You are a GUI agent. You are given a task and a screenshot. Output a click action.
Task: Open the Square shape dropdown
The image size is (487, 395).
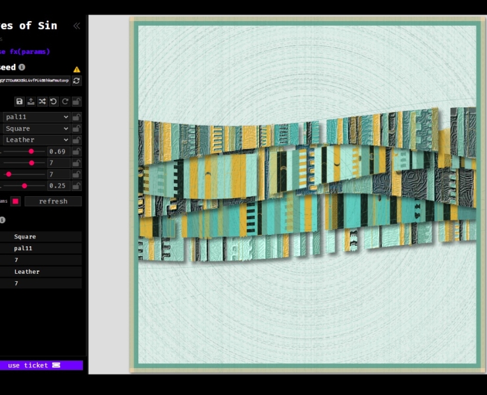click(x=36, y=128)
